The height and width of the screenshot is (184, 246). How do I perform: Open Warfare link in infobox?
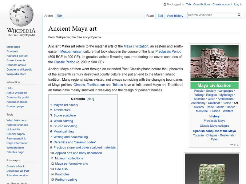pos(228,111)
